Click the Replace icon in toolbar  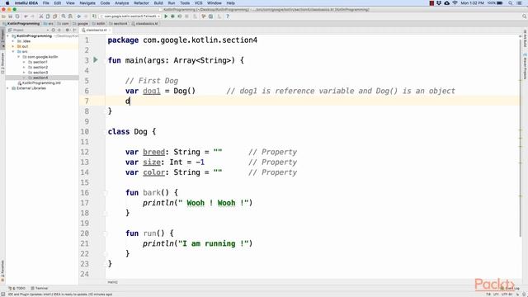pyautogui.click(x=70, y=16)
